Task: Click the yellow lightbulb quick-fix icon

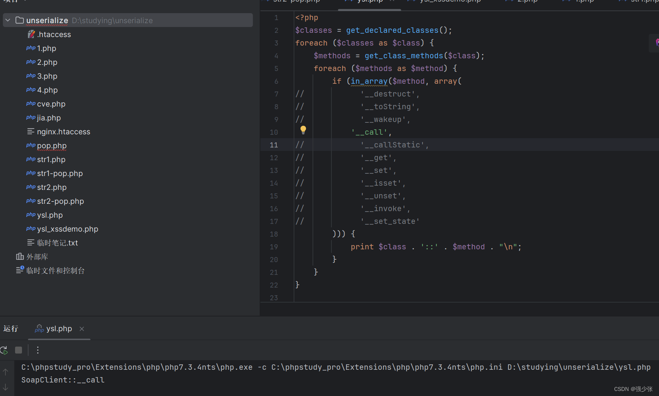Action: [x=303, y=130]
